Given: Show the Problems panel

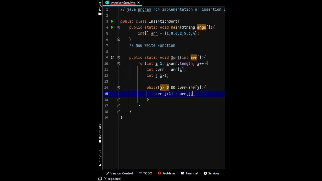Looking at the screenshot, I should point(167,173).
